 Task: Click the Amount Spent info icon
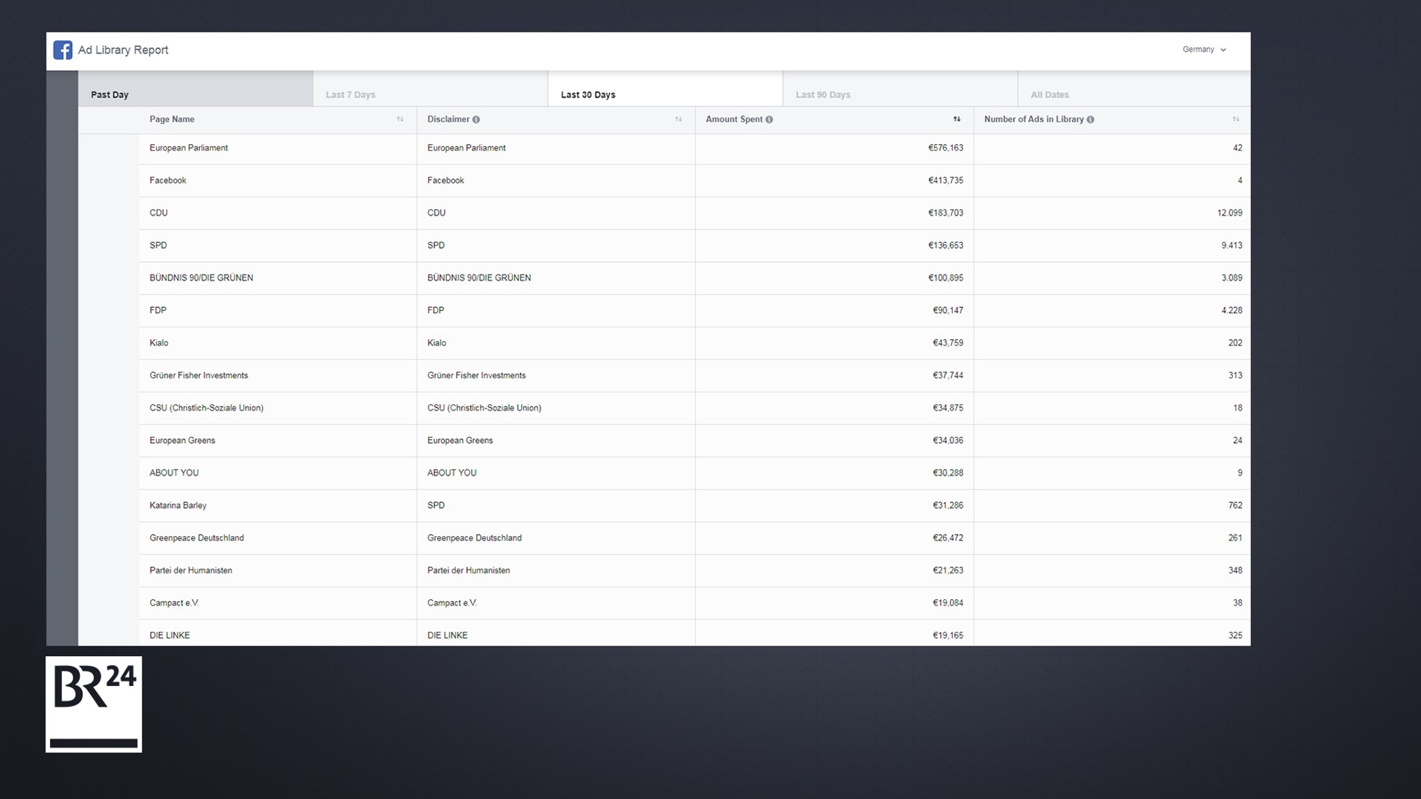(x=769, y=119)
